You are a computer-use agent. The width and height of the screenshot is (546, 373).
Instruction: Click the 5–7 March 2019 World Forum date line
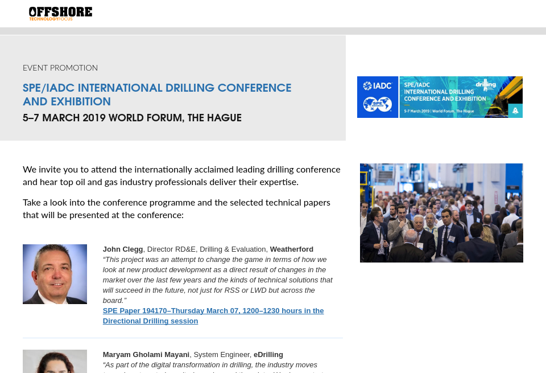[132, 118]
